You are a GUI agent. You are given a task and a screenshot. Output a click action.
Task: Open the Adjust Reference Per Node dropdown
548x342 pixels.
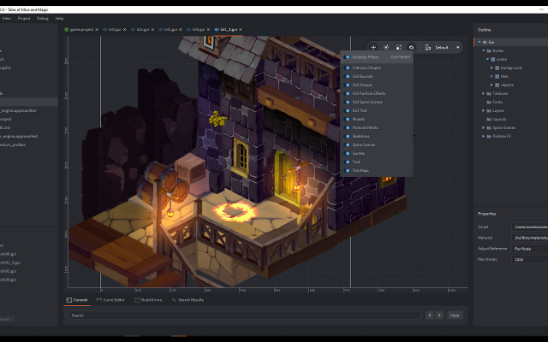(530, 249)
